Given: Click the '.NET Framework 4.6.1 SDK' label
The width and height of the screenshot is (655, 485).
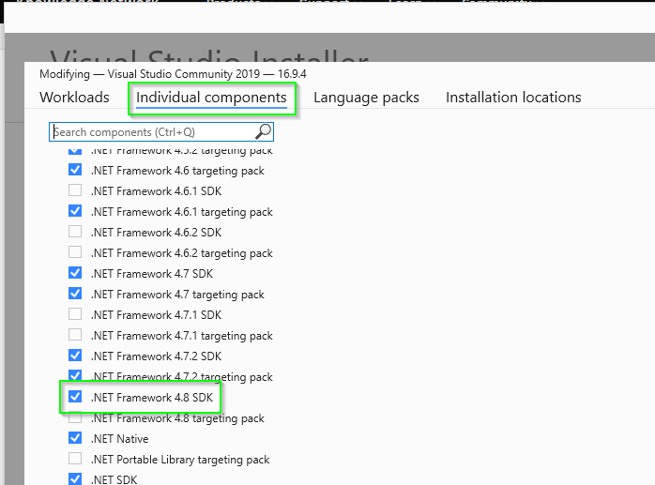Looking at the screenshot, I should tap(156, 191).
